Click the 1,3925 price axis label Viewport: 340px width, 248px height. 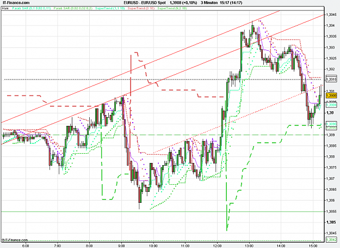331,58
